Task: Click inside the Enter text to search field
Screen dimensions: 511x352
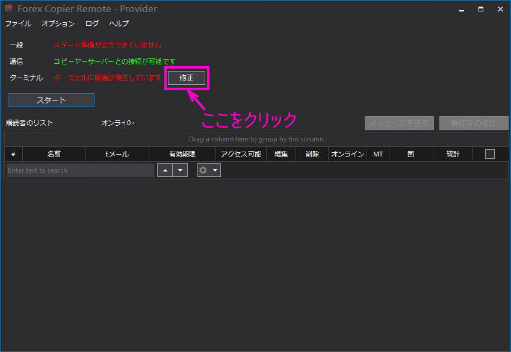Action: click(x=78, y=170)
